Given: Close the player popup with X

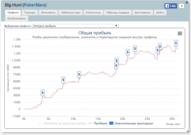Looking at the screenshot, I should 187,2.
